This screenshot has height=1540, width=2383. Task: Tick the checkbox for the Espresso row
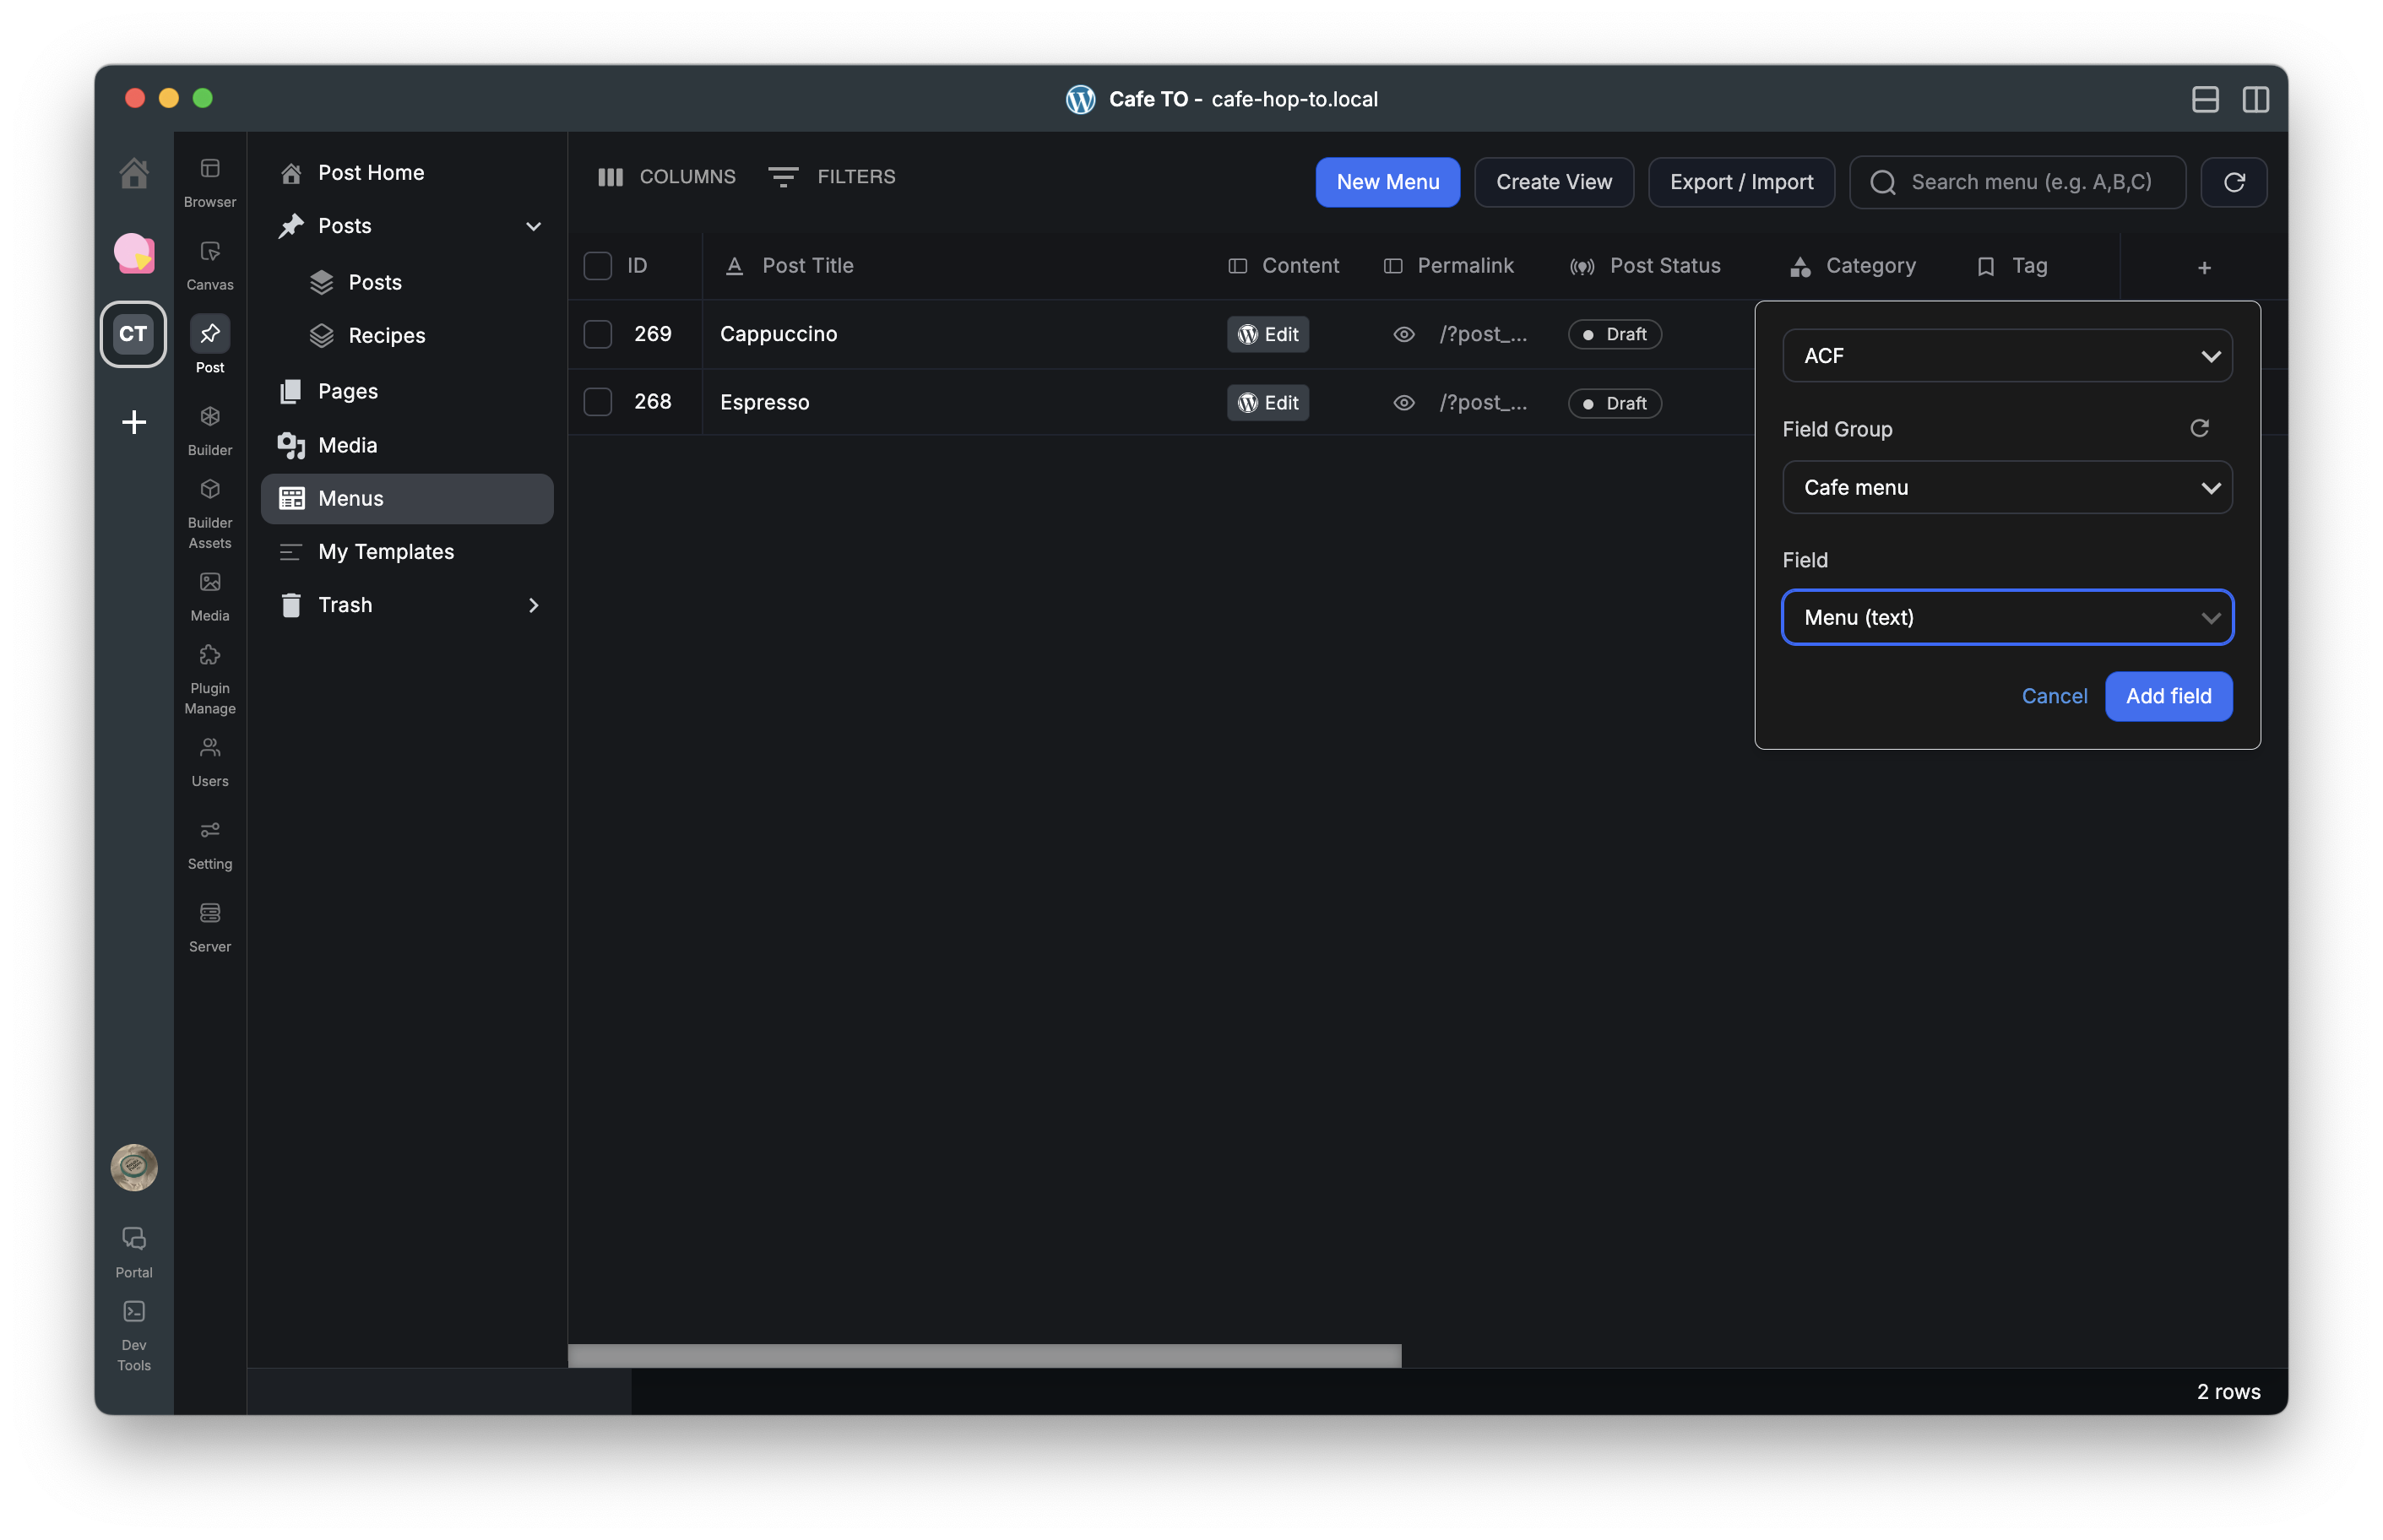pos(597,402)
